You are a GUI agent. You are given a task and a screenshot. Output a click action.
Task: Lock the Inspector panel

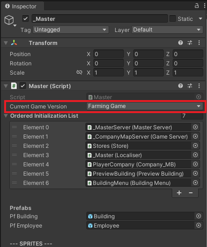click(x=197, y=6)
